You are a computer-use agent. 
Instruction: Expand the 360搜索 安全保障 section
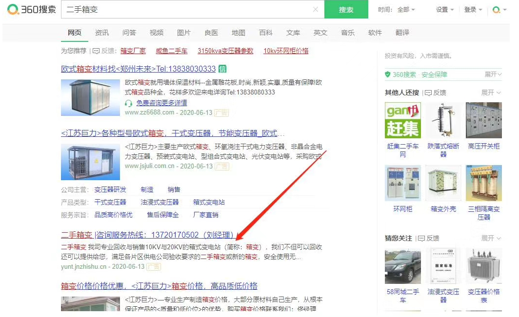point(493,75)
